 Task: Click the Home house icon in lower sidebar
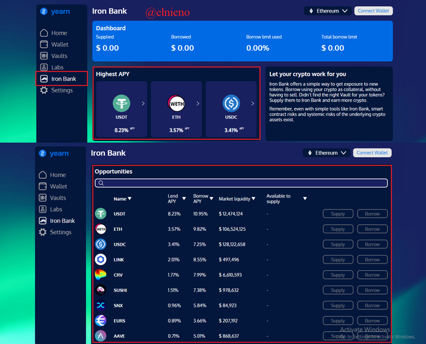43,174
